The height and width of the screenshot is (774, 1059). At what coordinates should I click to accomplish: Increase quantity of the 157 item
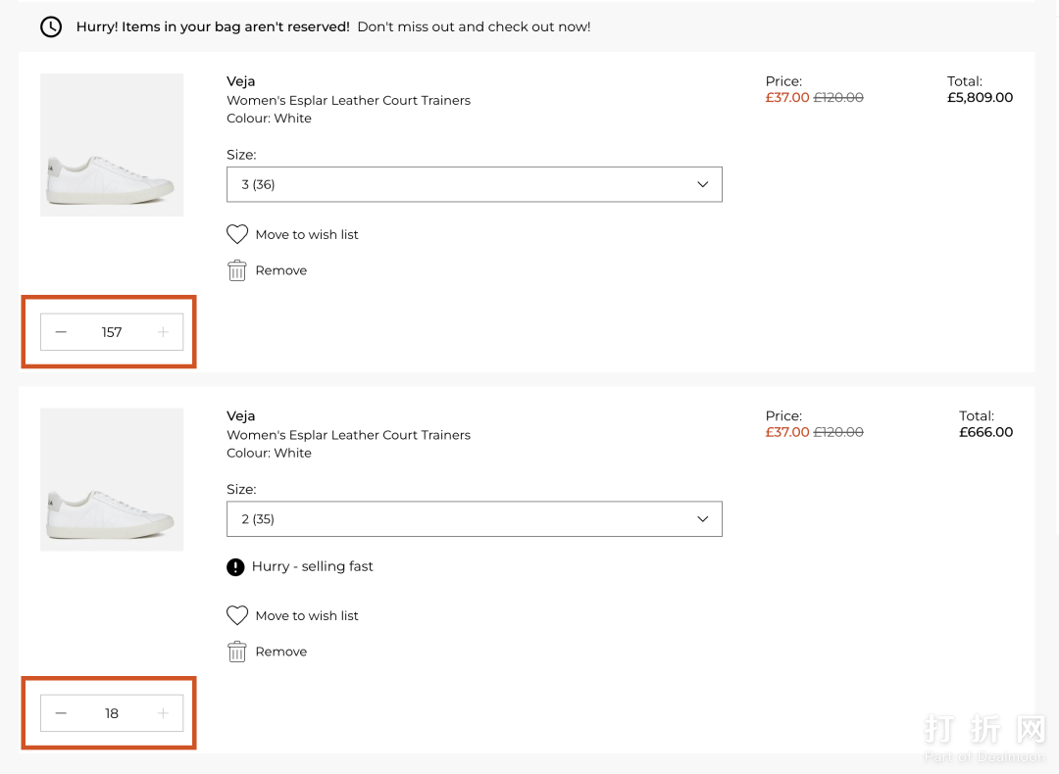(x=163, y=332)
